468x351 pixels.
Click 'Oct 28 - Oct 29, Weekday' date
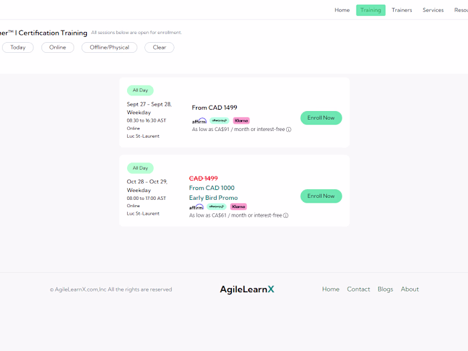click(x=147, y=186)
